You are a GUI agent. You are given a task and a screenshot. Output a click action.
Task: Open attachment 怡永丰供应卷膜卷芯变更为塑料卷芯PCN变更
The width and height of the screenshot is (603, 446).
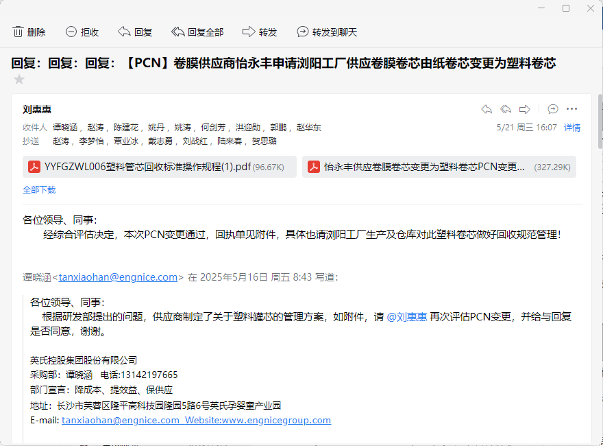click(439, 167)
